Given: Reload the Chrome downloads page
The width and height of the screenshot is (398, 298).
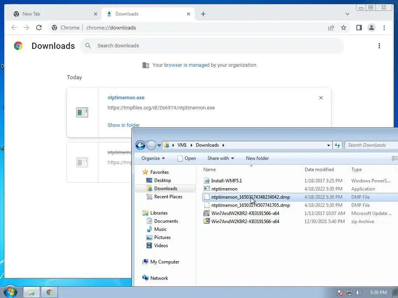Looking at the screenshot, I should (x=39, y=28).
